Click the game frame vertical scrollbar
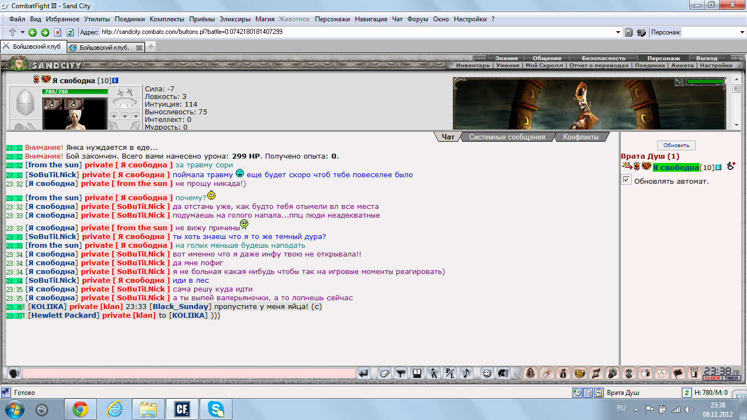The width and height of the screenshot is (747, 420). (736, 103)
